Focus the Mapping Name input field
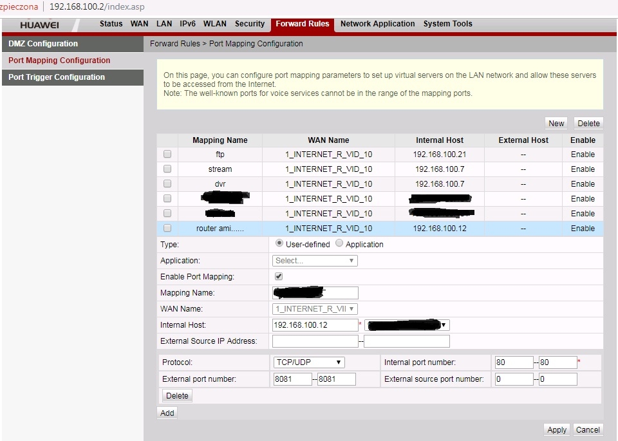Screen dimensions: 618x441 [315, 293]
